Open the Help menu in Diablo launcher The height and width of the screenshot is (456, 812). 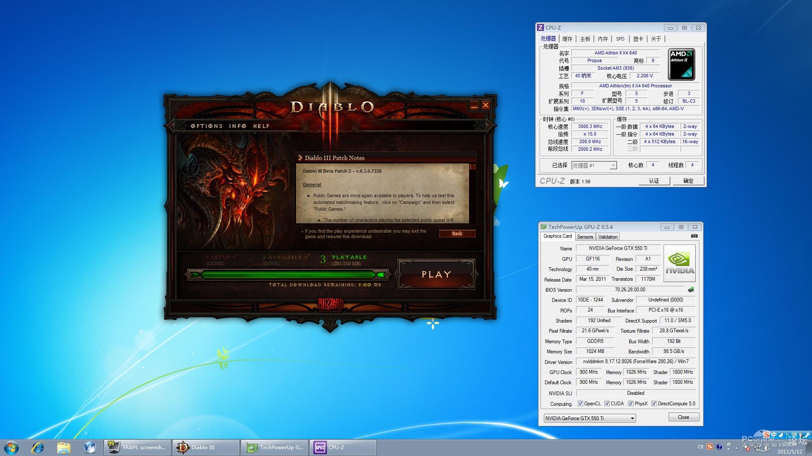(261, 126)
